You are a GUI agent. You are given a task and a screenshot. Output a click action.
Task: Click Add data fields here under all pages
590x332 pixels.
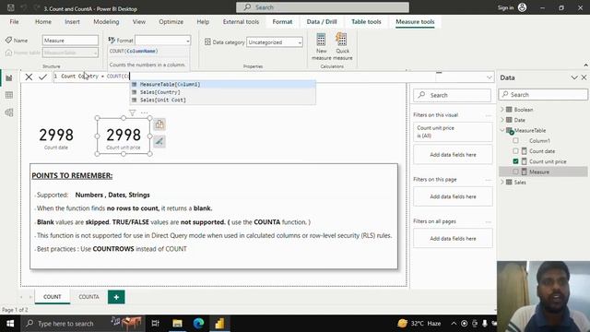click(x=453, y=239)
